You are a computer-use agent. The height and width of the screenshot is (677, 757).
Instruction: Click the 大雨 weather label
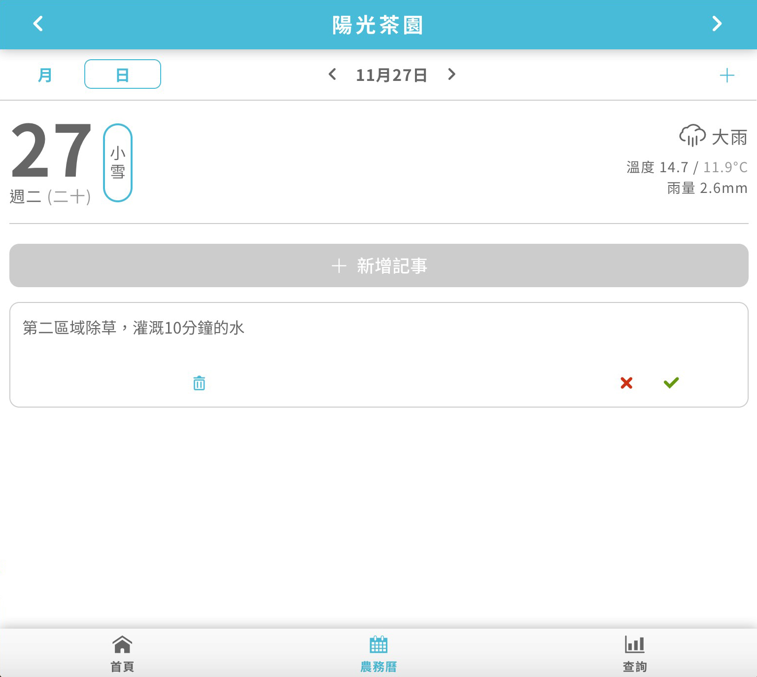[x=729, y=137]
